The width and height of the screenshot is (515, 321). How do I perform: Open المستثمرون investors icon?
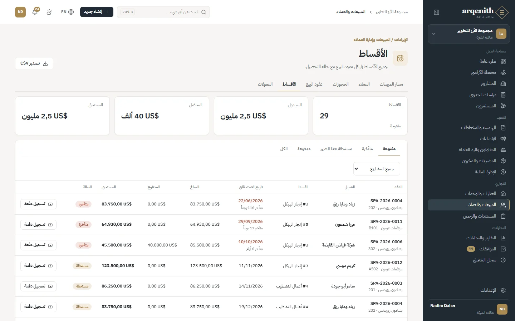[503, 106]
